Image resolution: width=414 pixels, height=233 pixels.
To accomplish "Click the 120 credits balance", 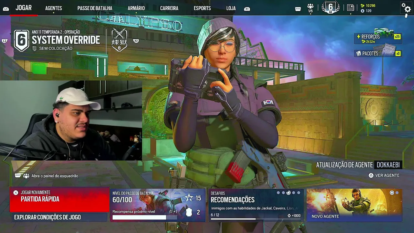I will pos(369,11).
